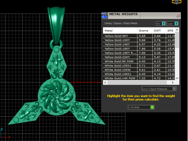The image size is (188, 141).
Task: Click the table's scroll up arrow
Action: click(x=177, y=30)
